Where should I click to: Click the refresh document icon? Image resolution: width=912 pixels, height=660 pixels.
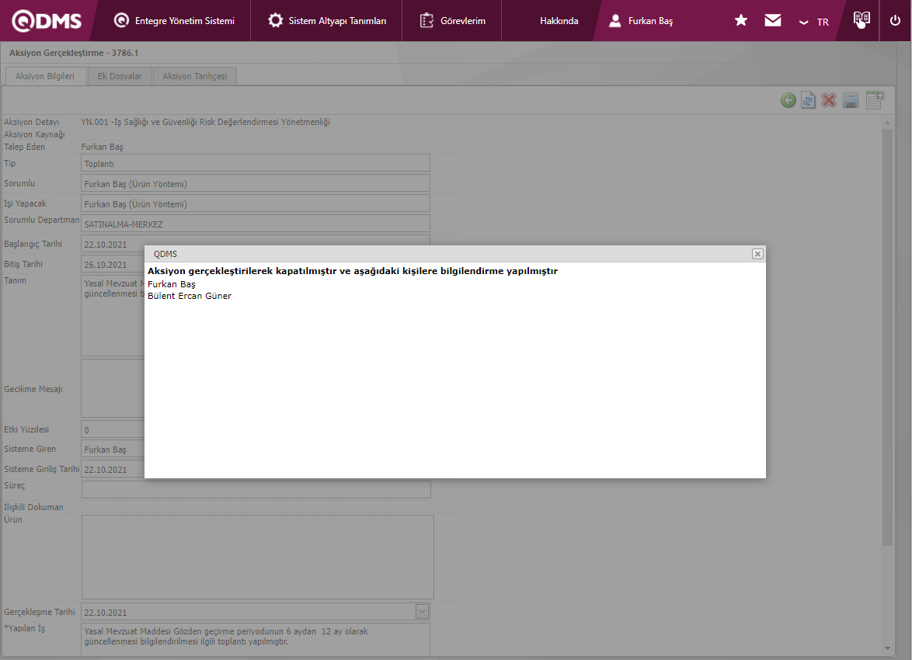[x=808, y=100]
